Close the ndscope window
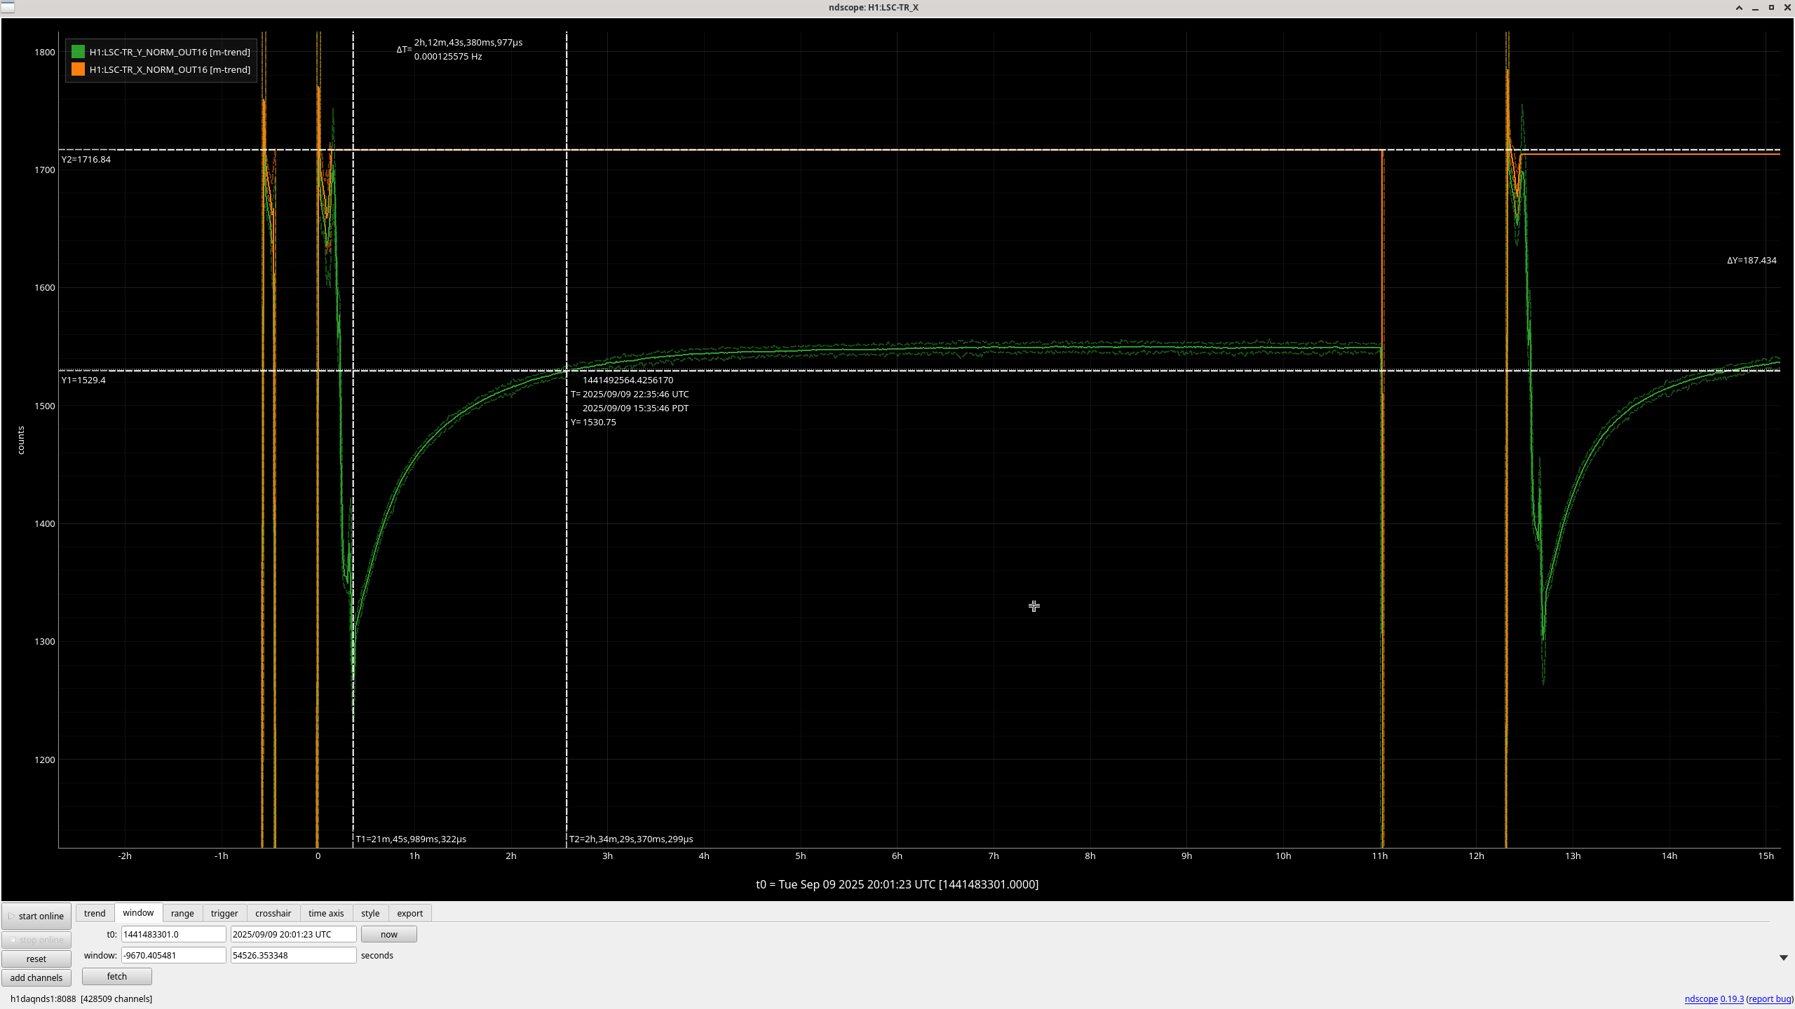1795x1009 pixels. pyautogui.click(x=1787, y=8)
